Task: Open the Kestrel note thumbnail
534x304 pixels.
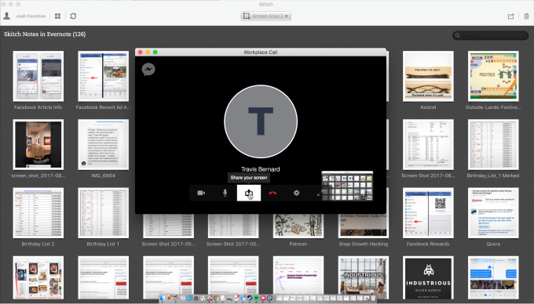Action: click(428, 76)
